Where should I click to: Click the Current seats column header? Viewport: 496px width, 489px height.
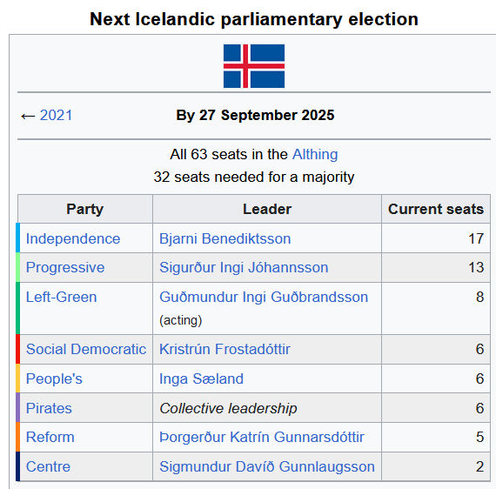coord(436,209)
